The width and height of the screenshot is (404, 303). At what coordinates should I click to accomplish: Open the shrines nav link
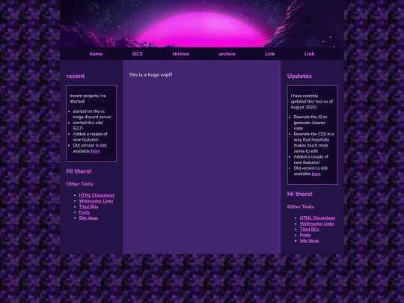[180, 54]
